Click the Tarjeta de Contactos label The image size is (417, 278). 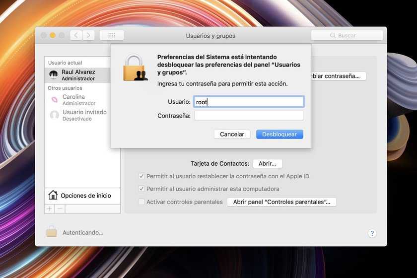[x=220, y=164]
